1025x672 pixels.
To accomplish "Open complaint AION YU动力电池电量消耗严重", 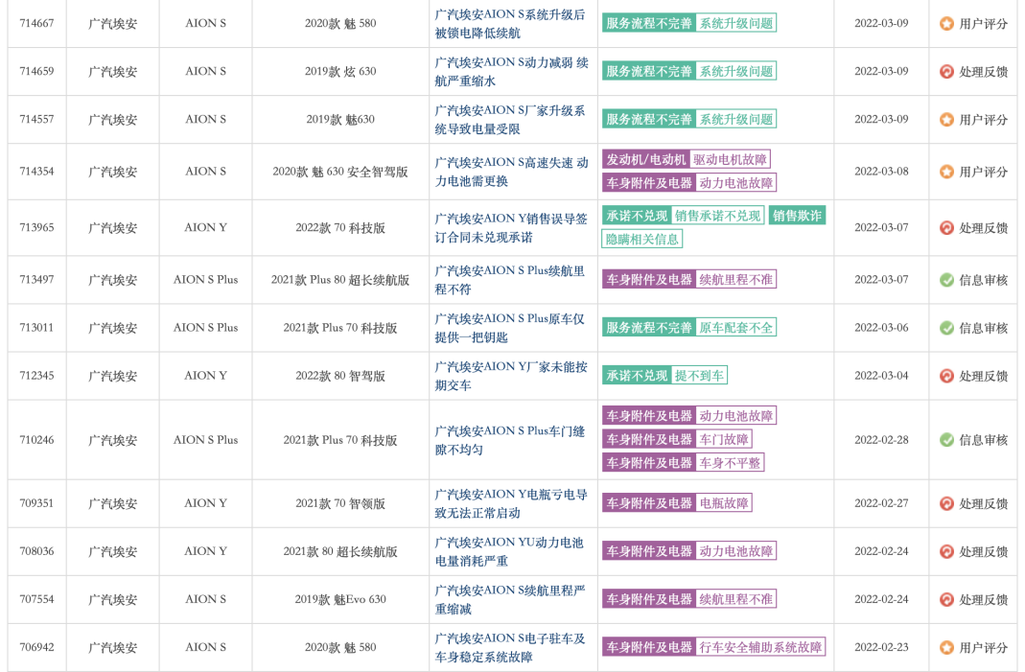I will coord(509,551).
